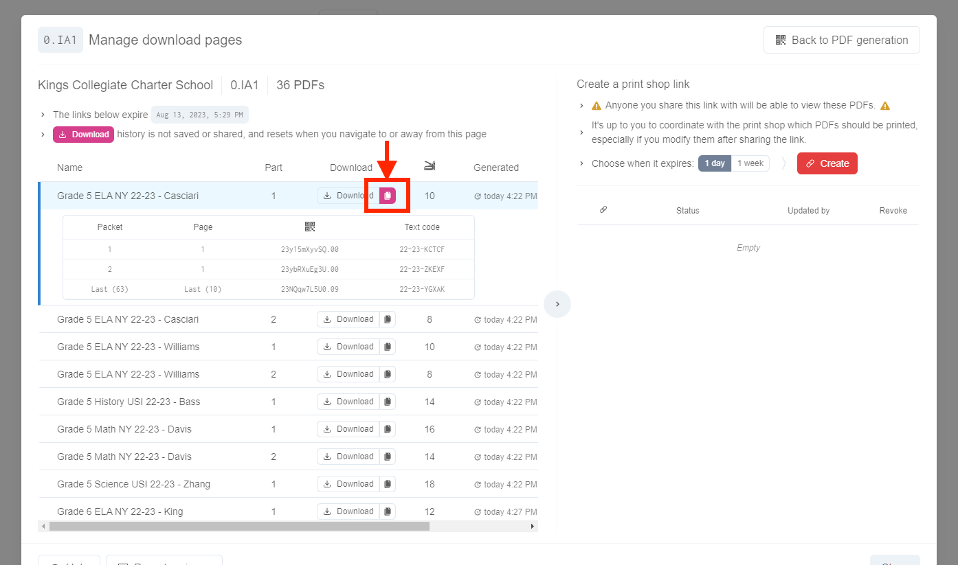Image resolution: width=958 pixels, height=565 pixels.
Task: Copy link for Math Davis part 2
Action: pyautogui.click(x=388, y=457)
